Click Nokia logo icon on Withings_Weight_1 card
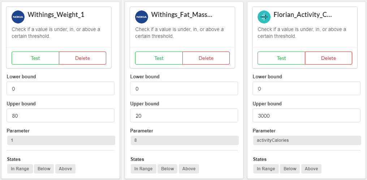This screenshot has height=180, width=367. click(x=18, y=17)
